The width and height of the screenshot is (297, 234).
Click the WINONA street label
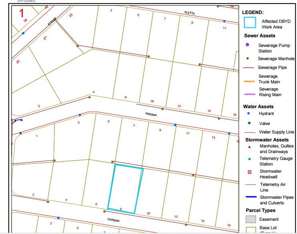tap(151, 114)
